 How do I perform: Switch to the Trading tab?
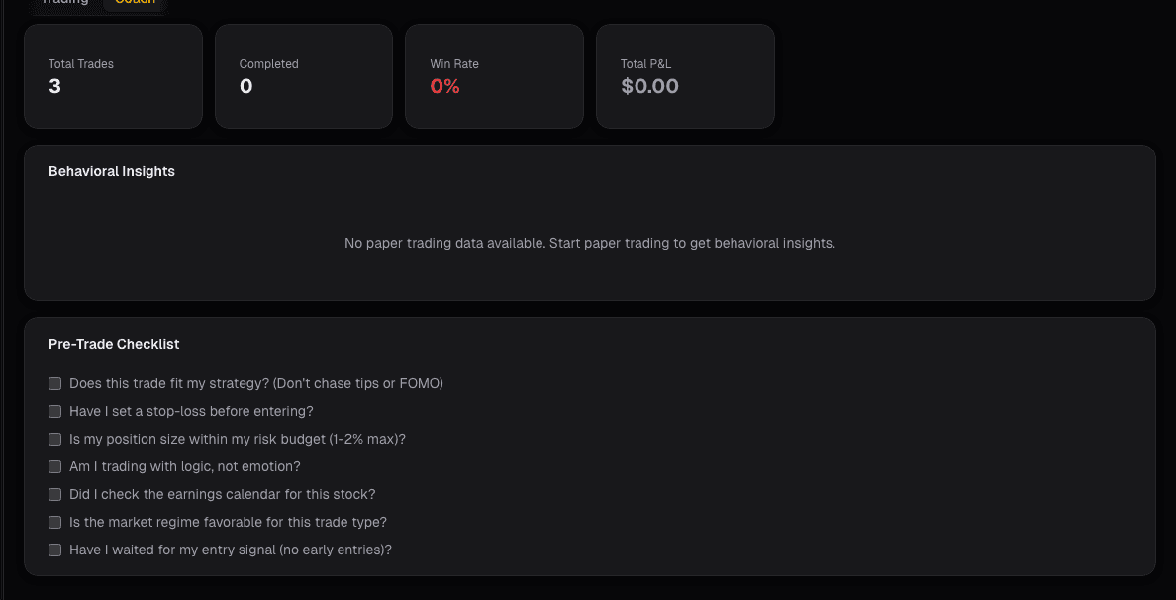[63, 2]
